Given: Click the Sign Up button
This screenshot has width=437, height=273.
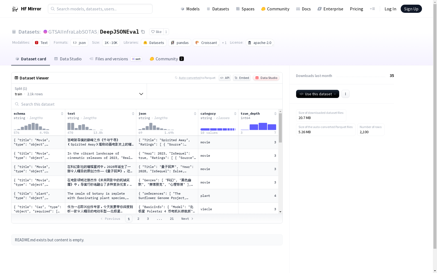Looking at the screenshot, I should pos(411,9).
